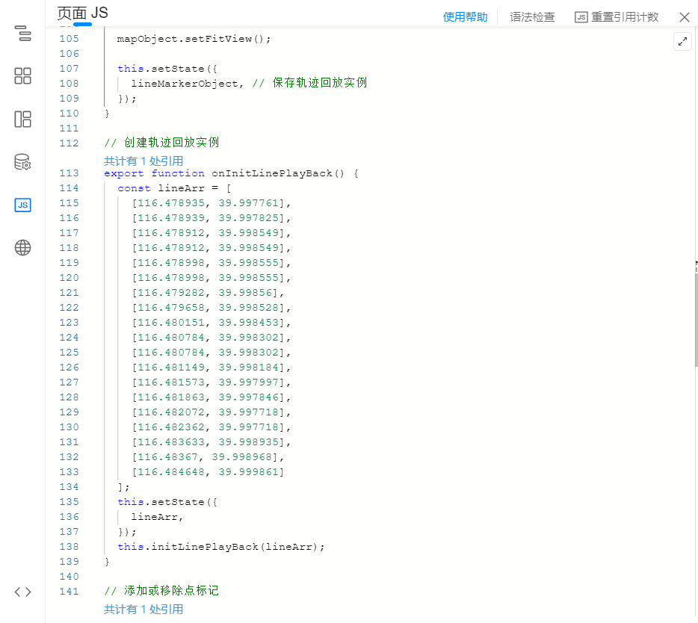
Task: Click this.initLinePlayBack(lineArr) call
Action: click(221, 547)
